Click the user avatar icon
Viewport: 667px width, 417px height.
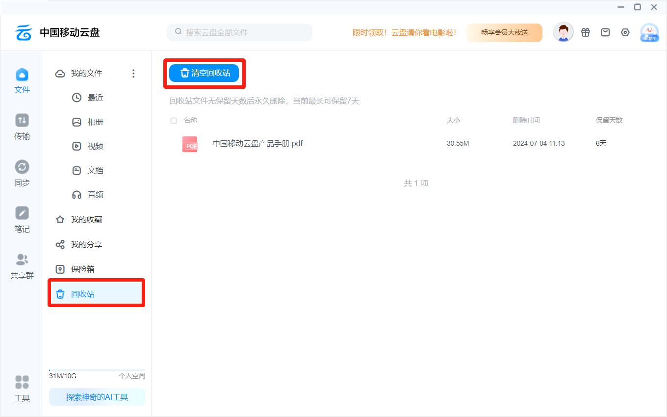click(x=563, y=32)
